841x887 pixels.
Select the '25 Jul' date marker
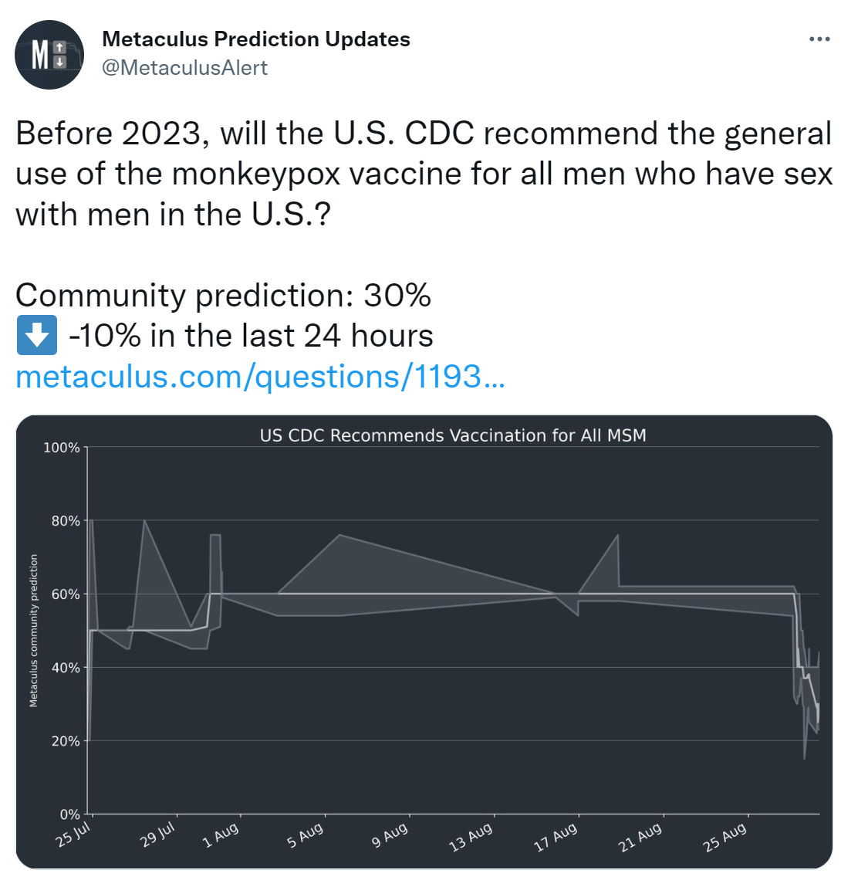click(74, 835)
